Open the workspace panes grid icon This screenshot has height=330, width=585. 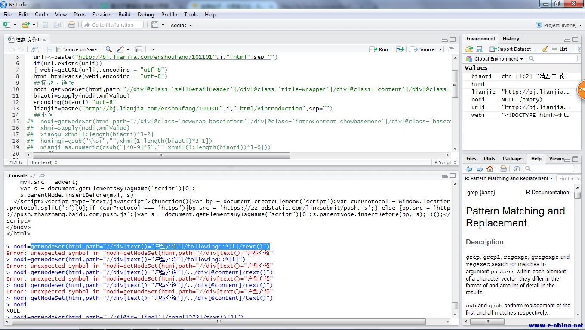pos(155,25)
